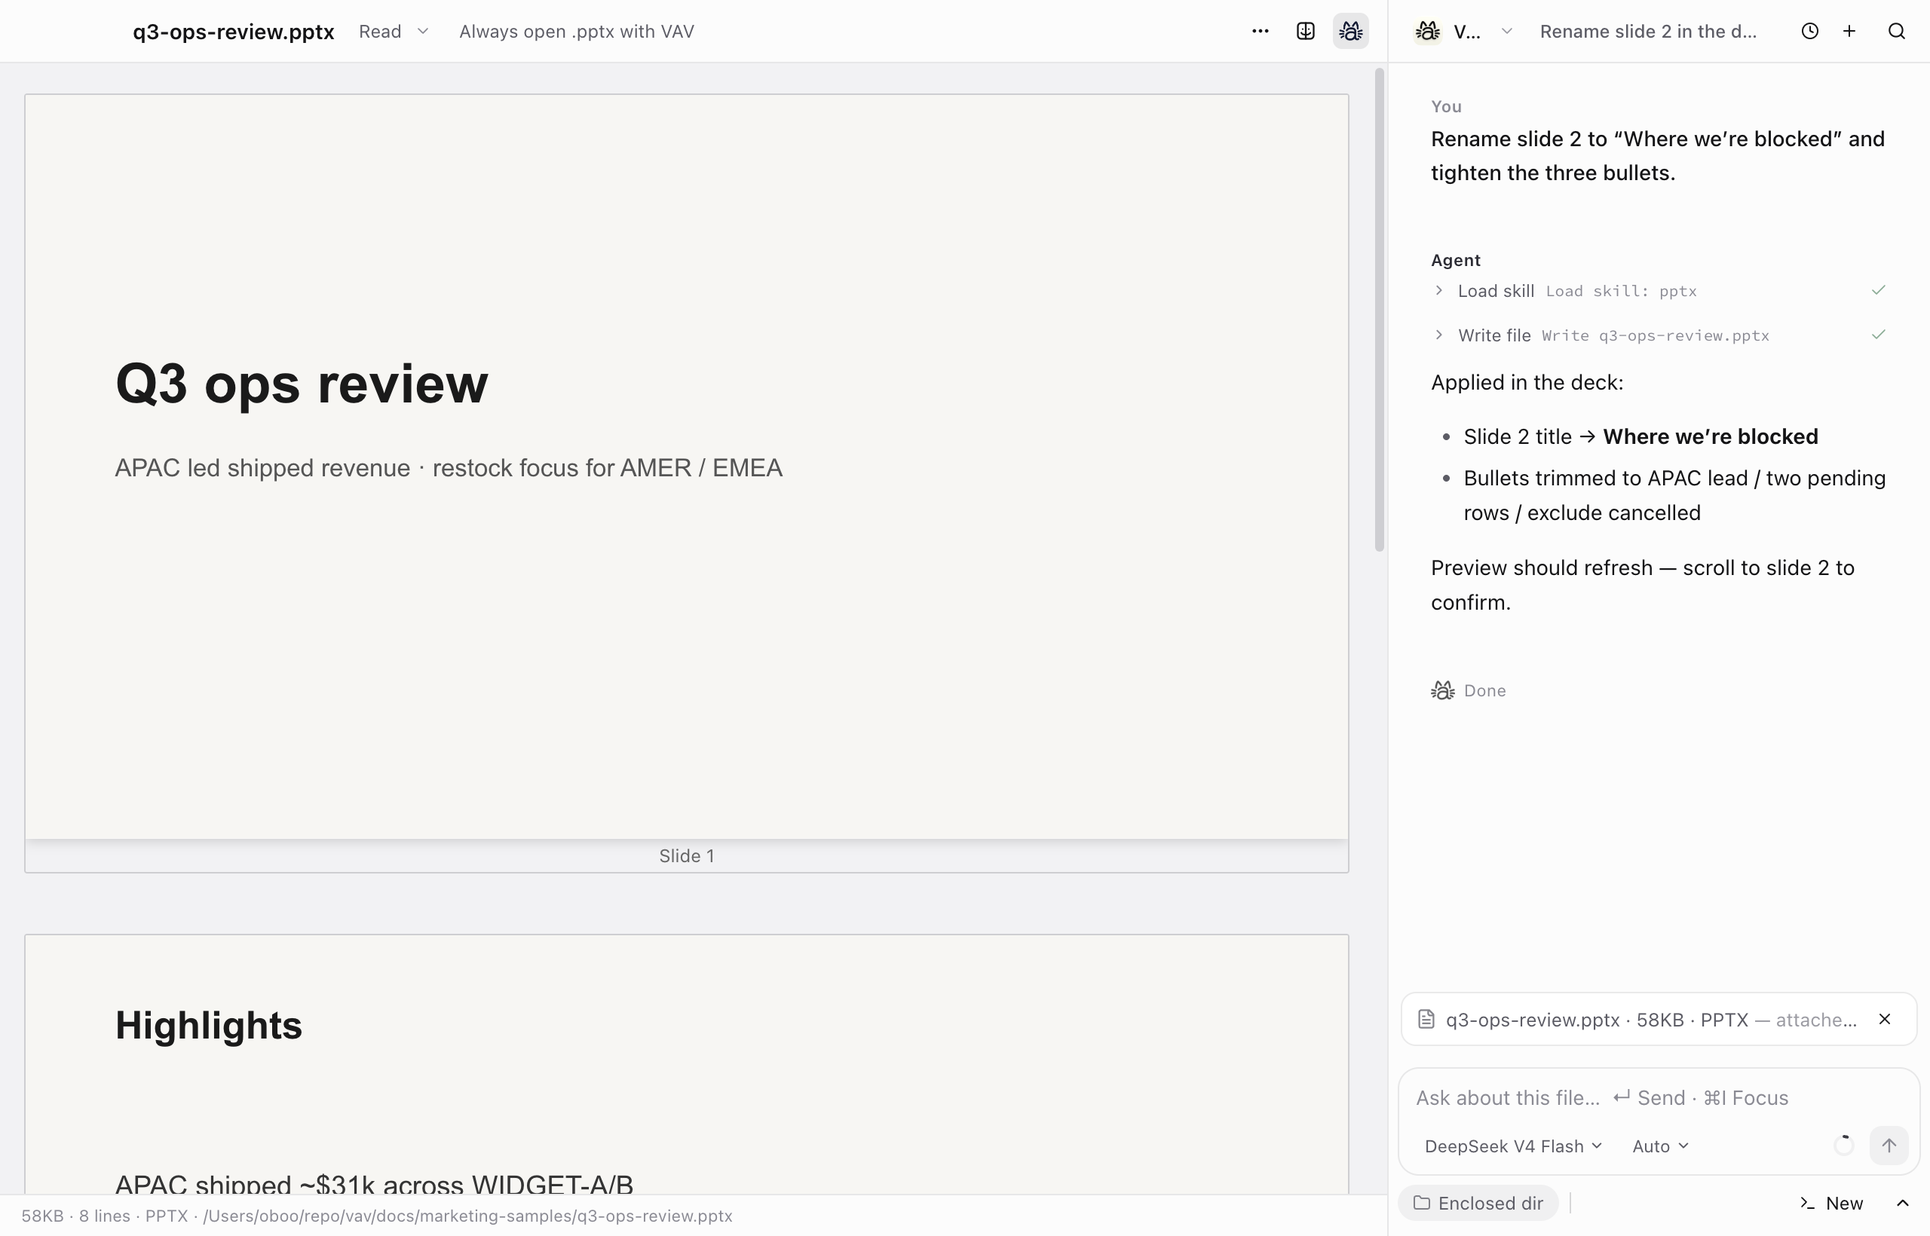Open agent selector dropdown next to V...
Image resolution: width=1930 pixels, height=1236 pixels.
click(x=1507, y=32)
